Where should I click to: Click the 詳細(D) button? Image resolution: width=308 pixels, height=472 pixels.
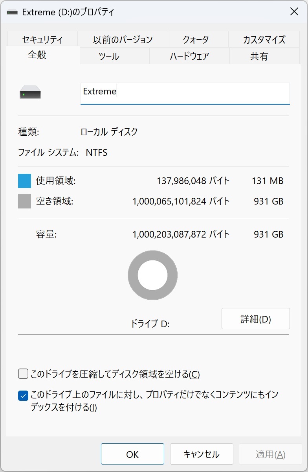256,319
